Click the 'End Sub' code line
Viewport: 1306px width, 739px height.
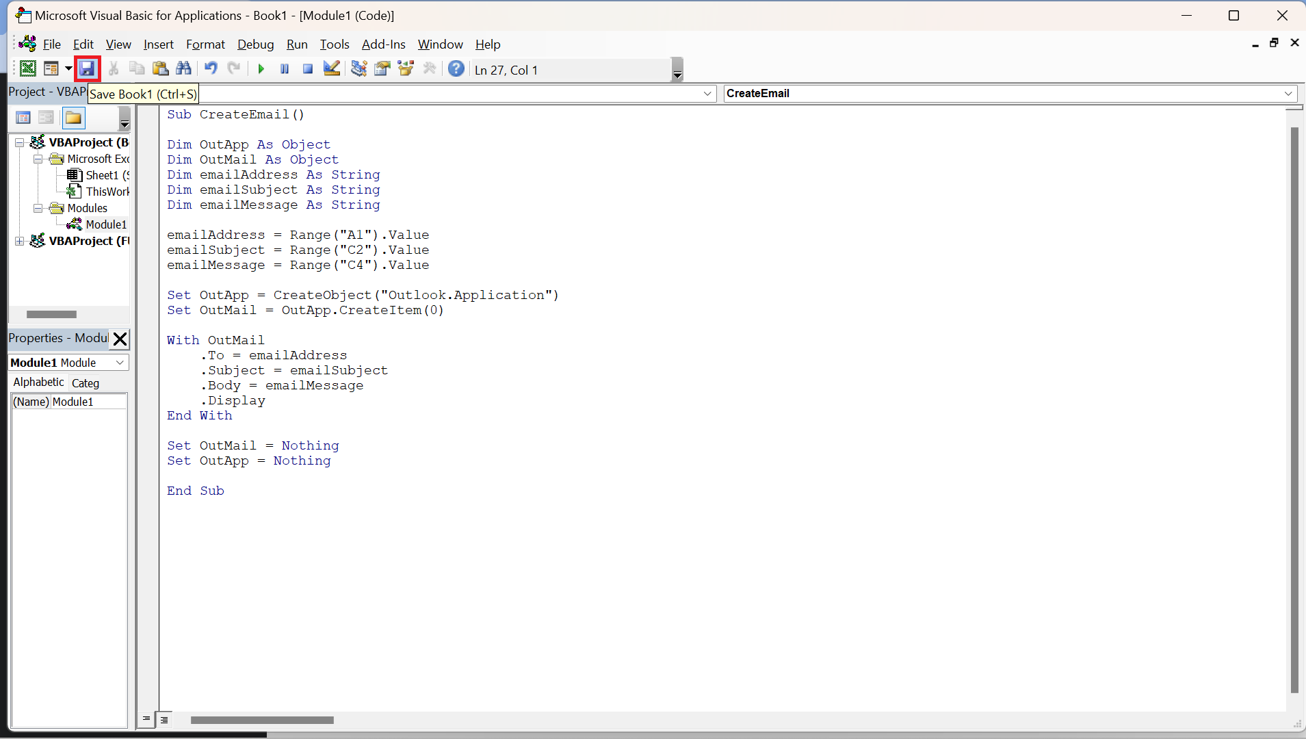pyautogui.click(x=195, y=491)
